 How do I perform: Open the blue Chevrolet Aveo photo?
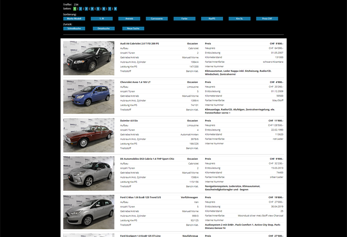tap(89, 97)
